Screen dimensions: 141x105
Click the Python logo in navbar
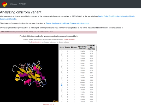point(4,4)
